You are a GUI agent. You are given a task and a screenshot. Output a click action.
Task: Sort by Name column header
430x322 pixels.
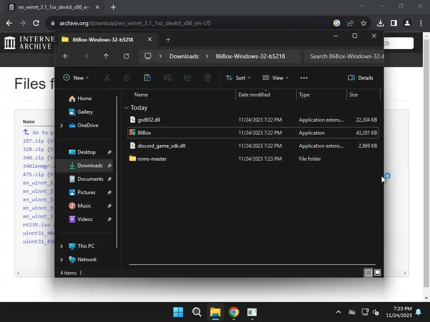[x=141, y=95]
